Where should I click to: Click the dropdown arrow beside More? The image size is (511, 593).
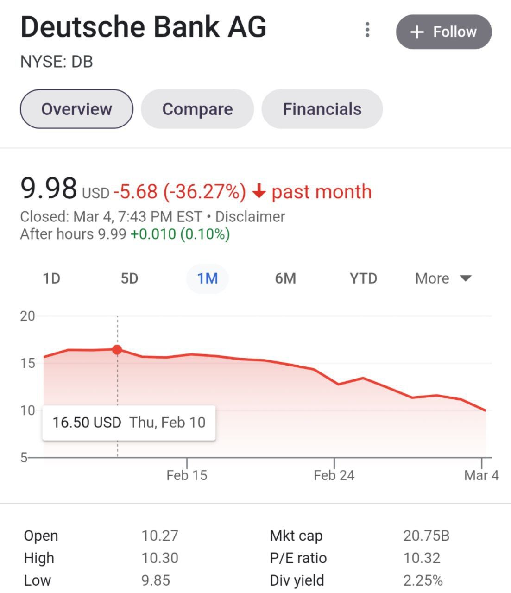[x=466, y=278]
